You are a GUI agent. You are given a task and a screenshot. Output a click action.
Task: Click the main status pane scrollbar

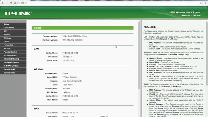point(139,56)
